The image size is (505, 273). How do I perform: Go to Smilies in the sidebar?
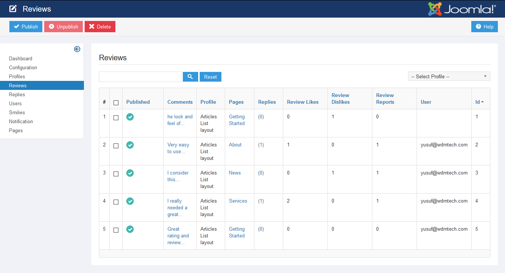17,112
